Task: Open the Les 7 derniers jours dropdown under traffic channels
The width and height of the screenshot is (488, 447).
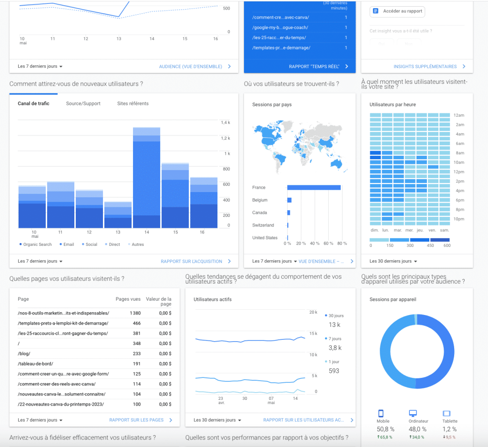Action: pos(40,261)
